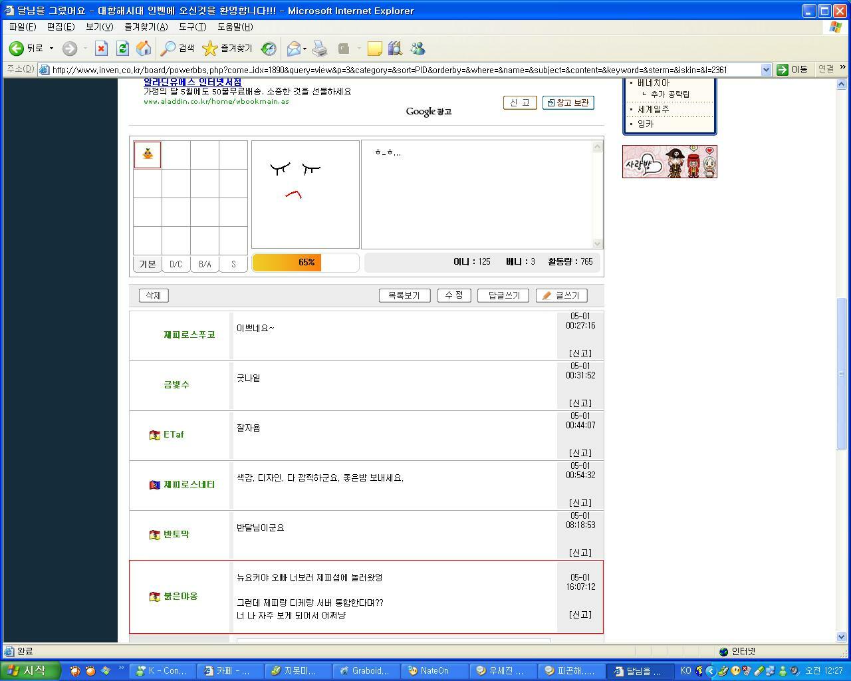Open the Mail button dropdown arrow

tap(304, 49)
